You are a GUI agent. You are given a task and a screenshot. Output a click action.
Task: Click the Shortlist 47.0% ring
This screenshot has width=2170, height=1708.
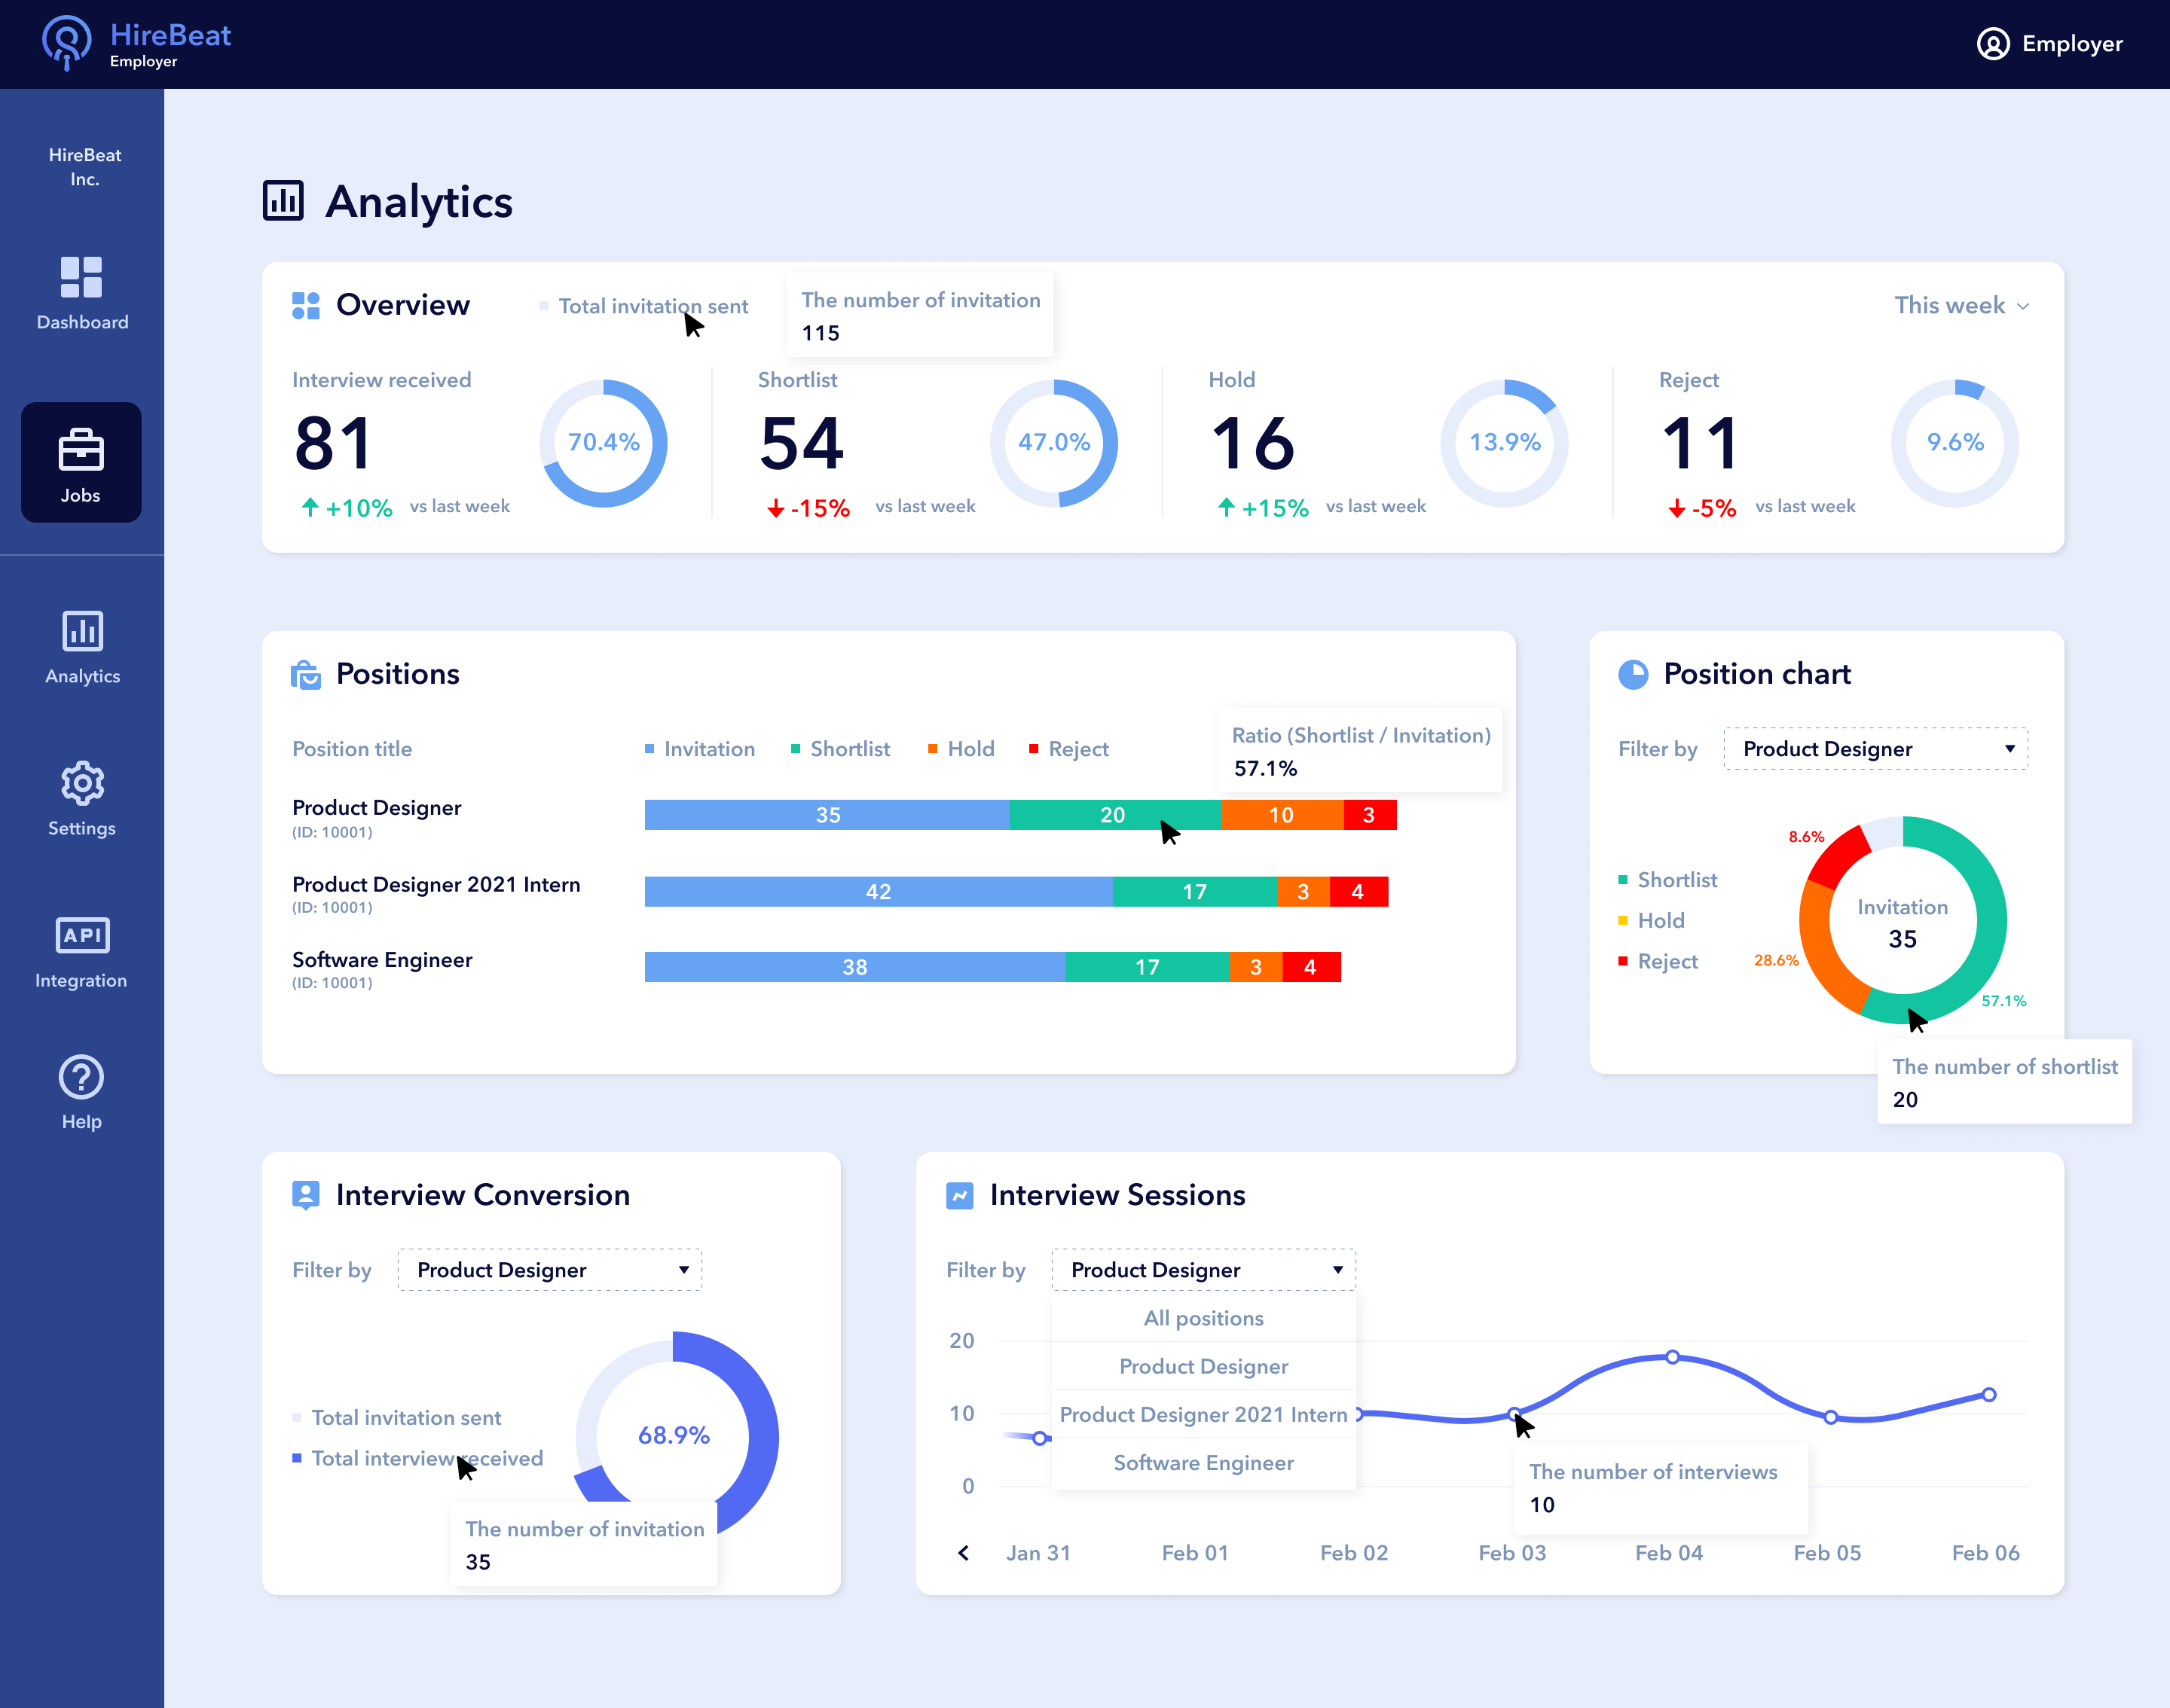pyautogui.click(x=1053, y=443)
